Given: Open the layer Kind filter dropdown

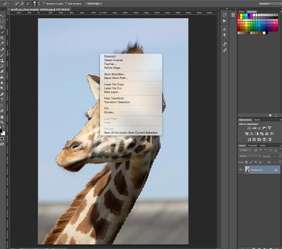Looking at the screenshot, I should (x=245, y=151).
